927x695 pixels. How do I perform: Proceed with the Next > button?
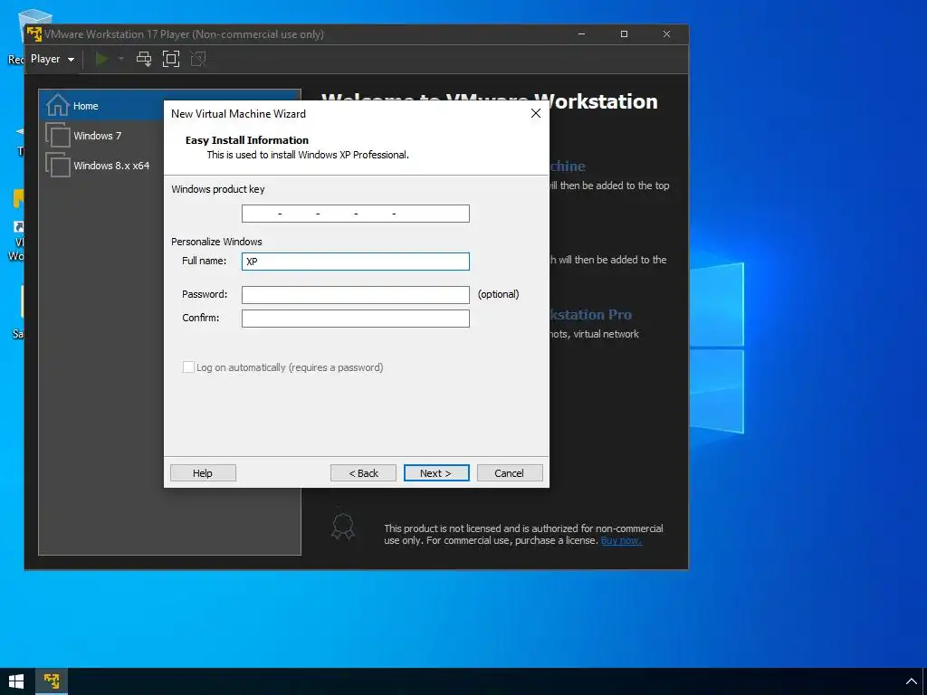pos(436,472)
